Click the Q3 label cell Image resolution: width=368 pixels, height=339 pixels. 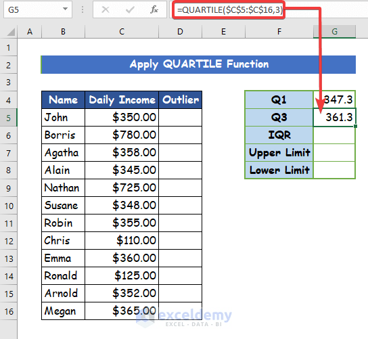(279, 117)
